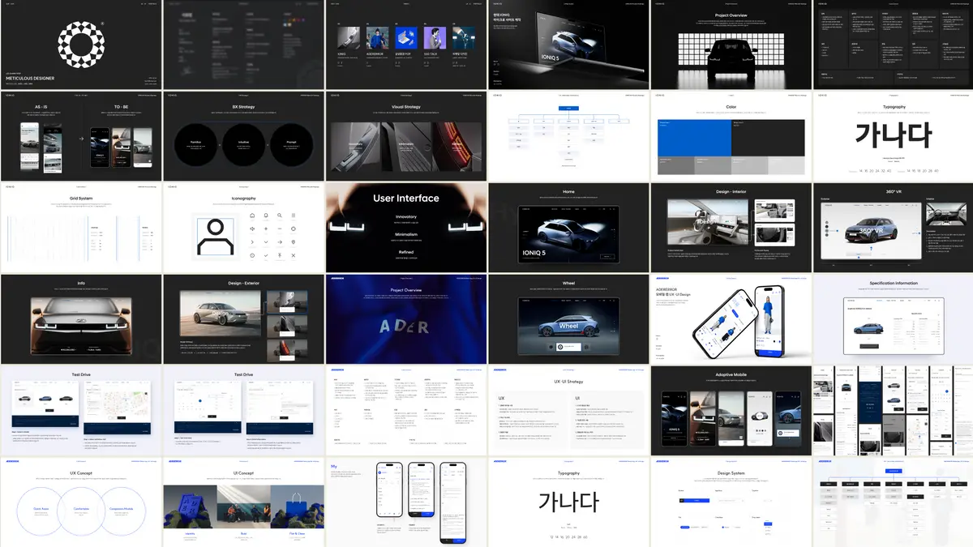The image size is (973, 547).
Task: Click the bell icon in Iconography slide
Action: point(266,216)
